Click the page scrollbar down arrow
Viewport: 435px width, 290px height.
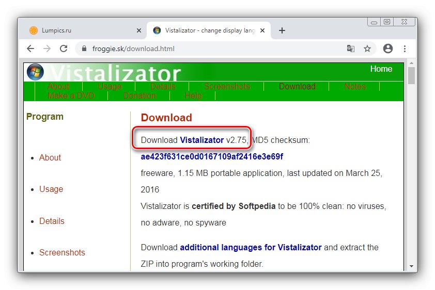411,266
